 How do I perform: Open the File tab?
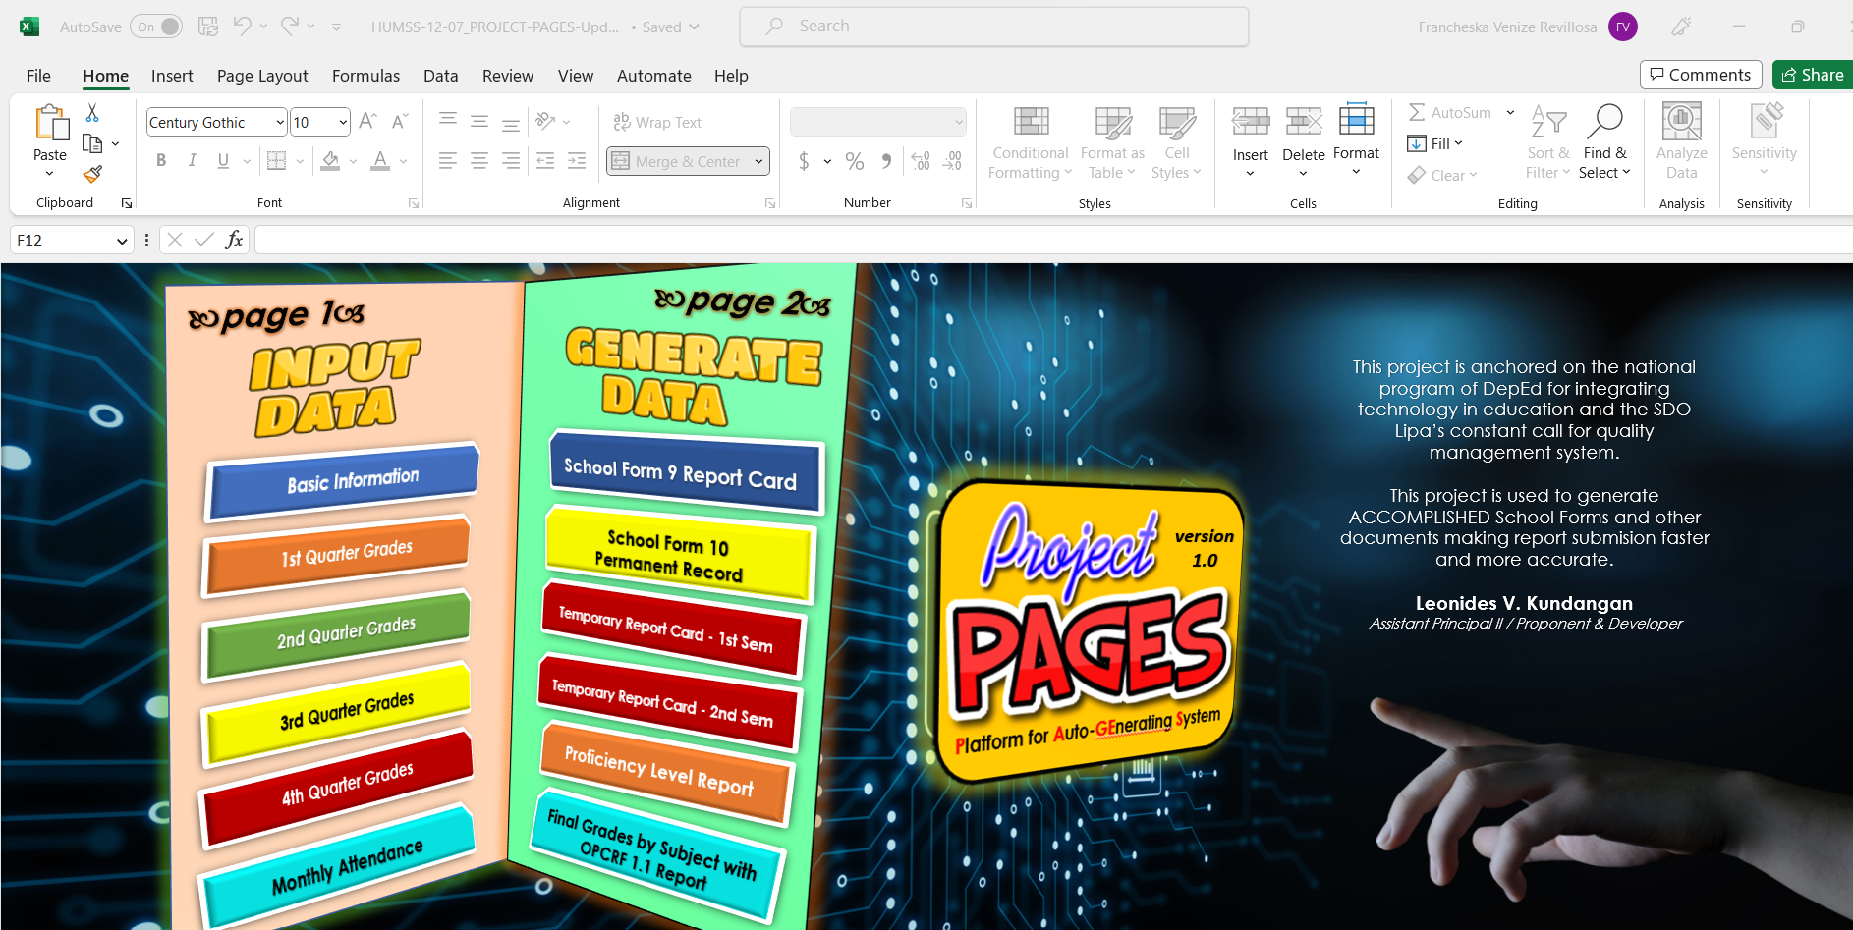(x=38, y=76)
